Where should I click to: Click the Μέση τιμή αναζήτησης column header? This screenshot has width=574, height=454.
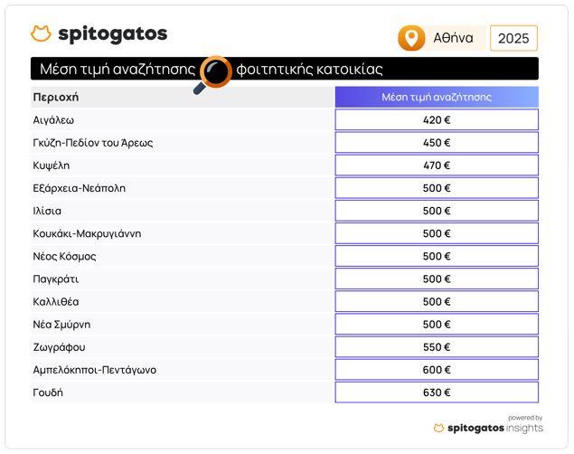(437, 97)
